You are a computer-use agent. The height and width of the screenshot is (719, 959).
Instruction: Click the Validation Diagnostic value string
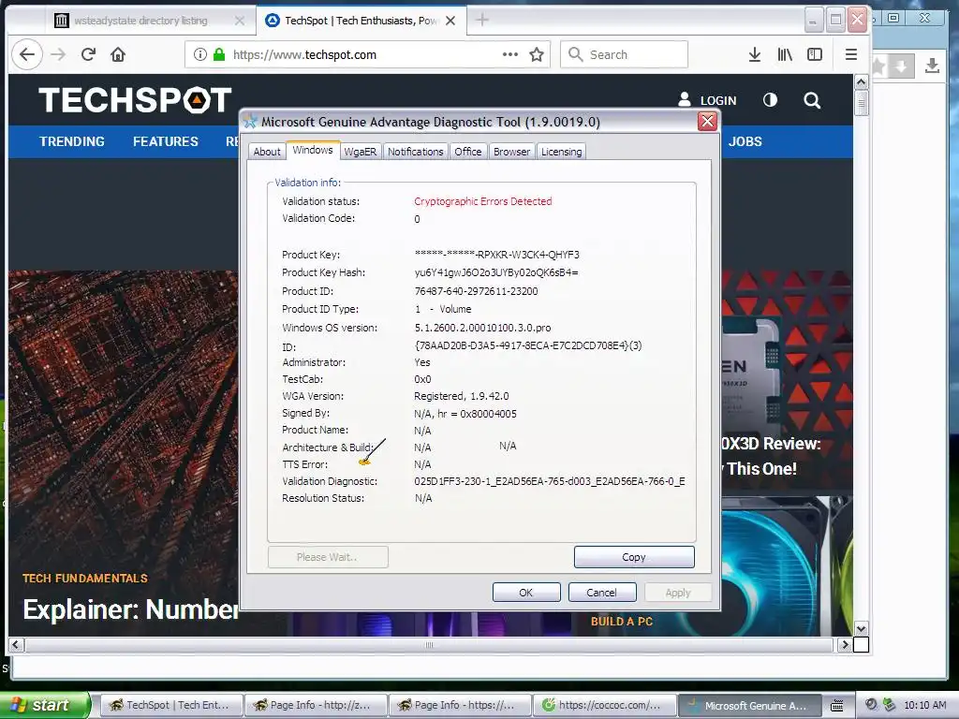click(x=549, y=482)
